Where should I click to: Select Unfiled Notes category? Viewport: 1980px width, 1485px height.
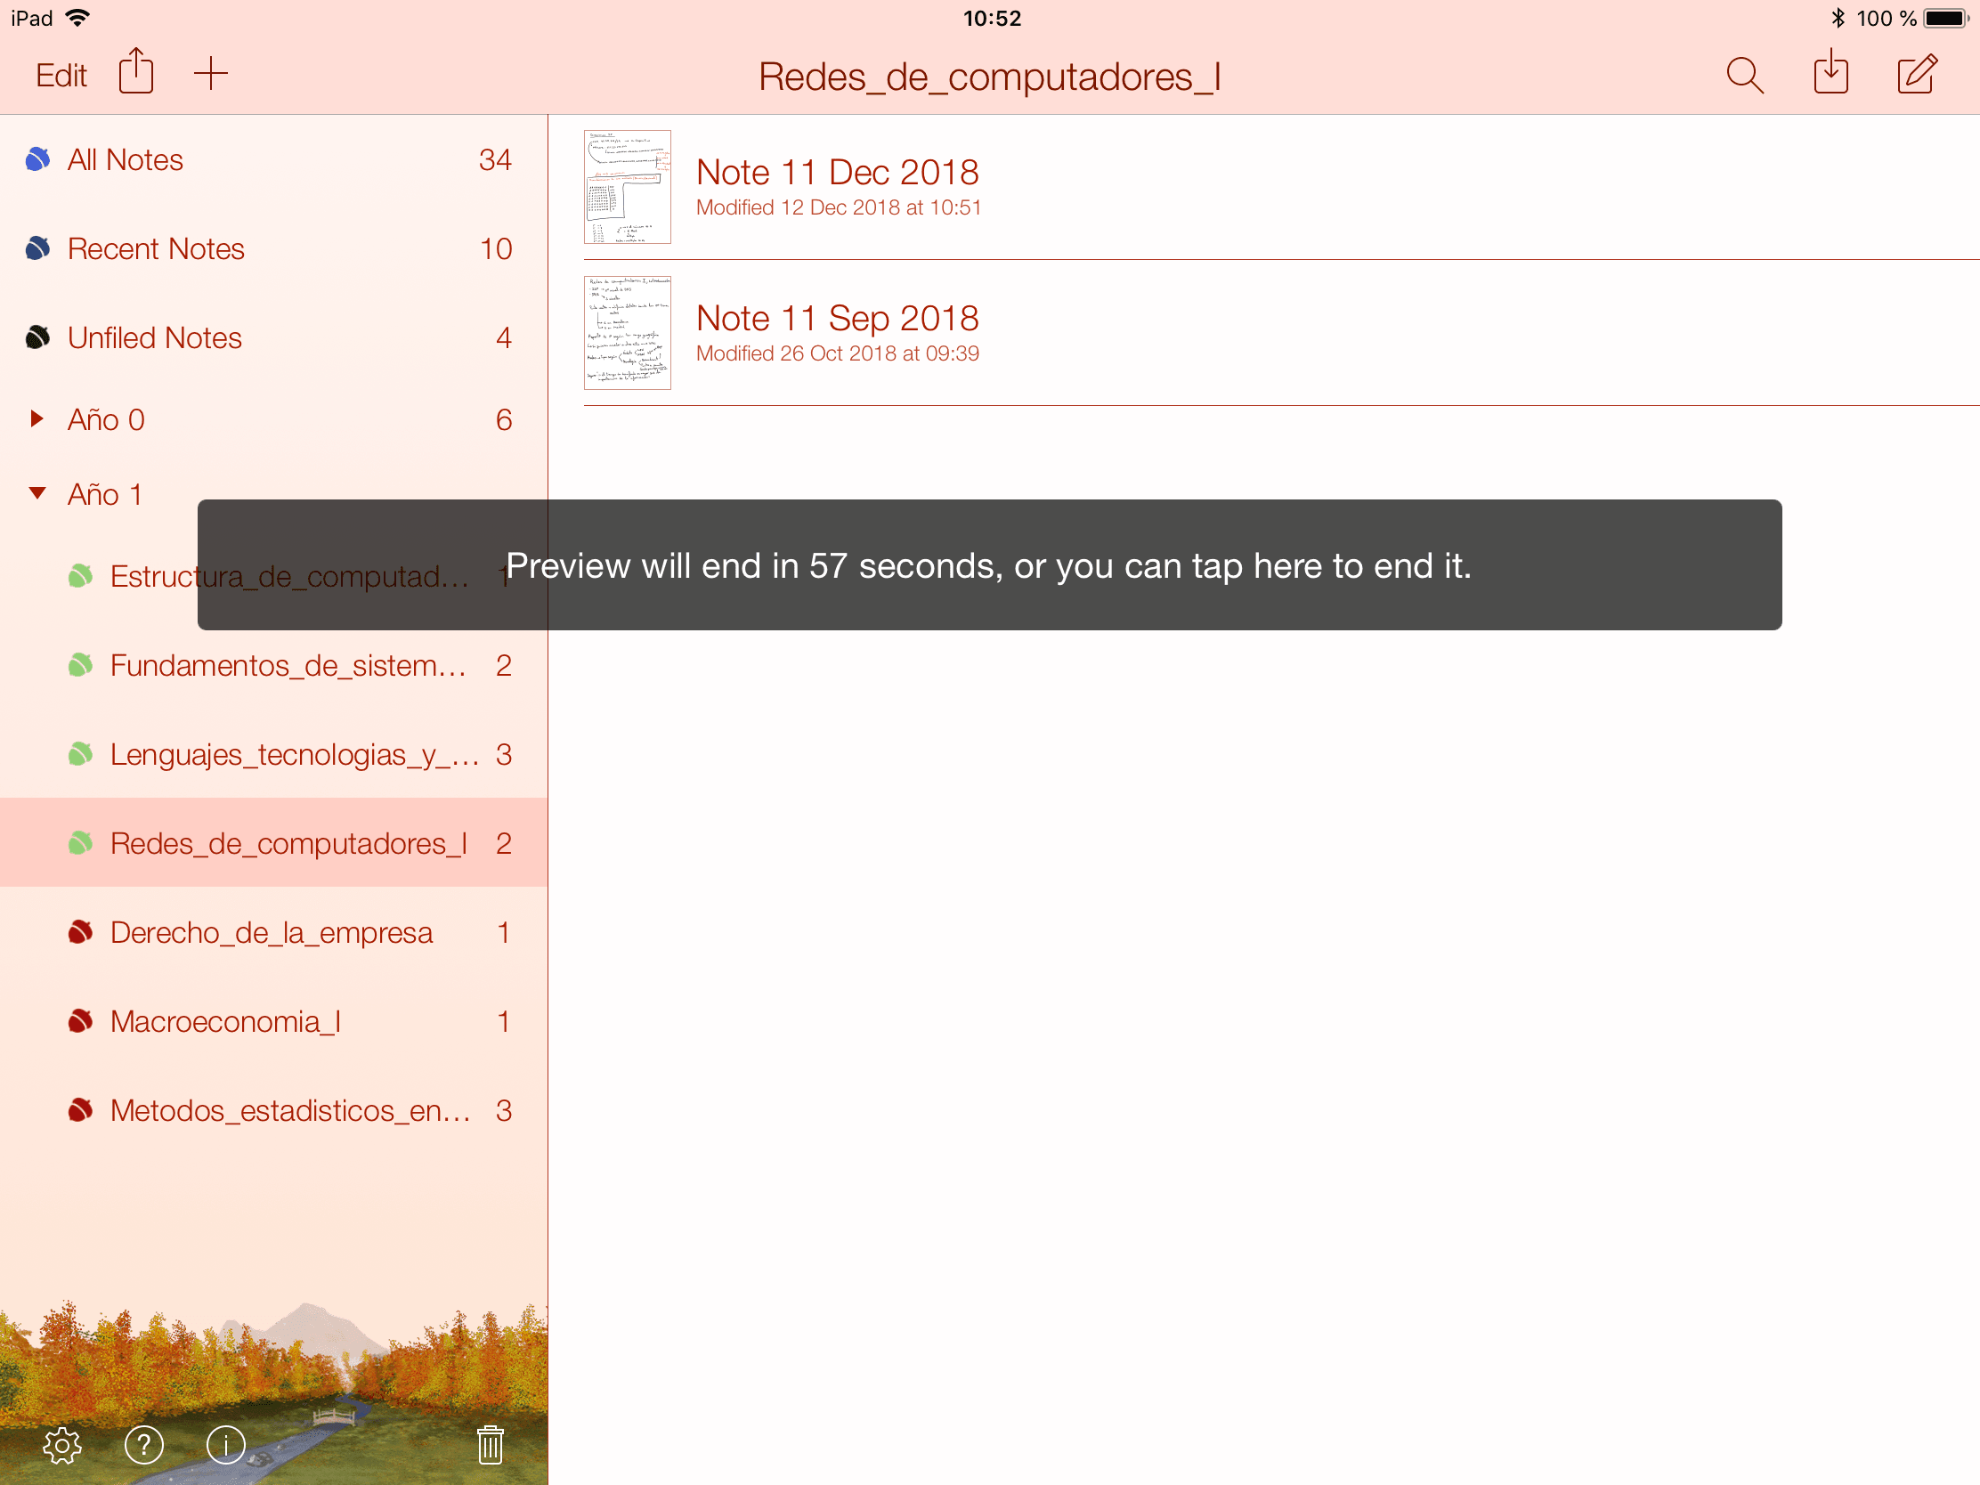pyautogui.click(x=154, y=338)
